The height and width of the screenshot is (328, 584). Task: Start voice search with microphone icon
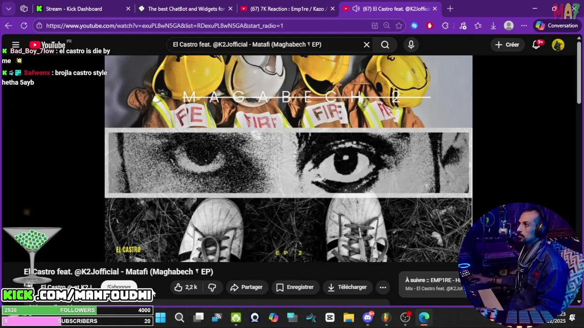(411, 45)
